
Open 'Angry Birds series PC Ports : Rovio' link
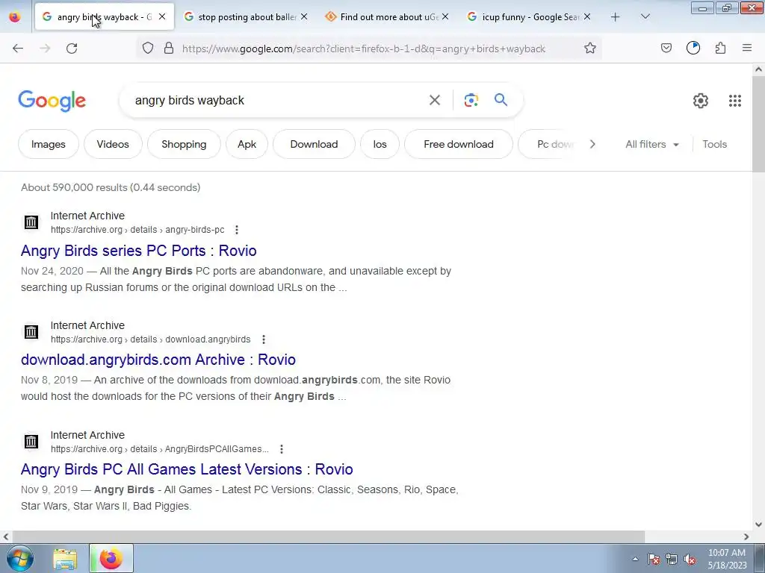click(138, 251)
